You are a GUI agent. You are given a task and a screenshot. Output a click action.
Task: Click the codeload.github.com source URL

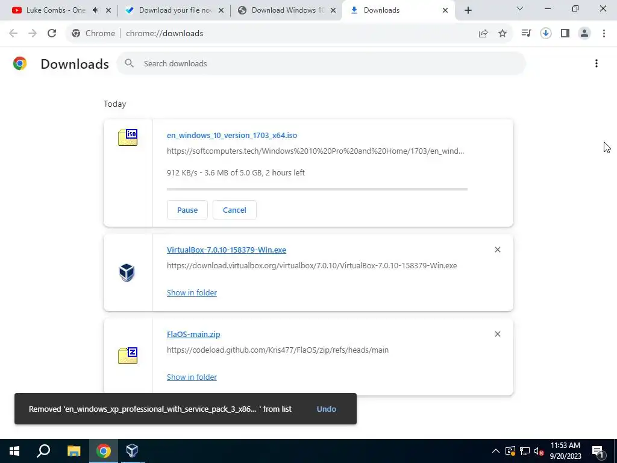coord(277,350)
